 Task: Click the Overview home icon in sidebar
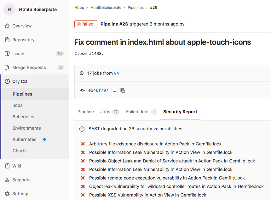(7, 26)
